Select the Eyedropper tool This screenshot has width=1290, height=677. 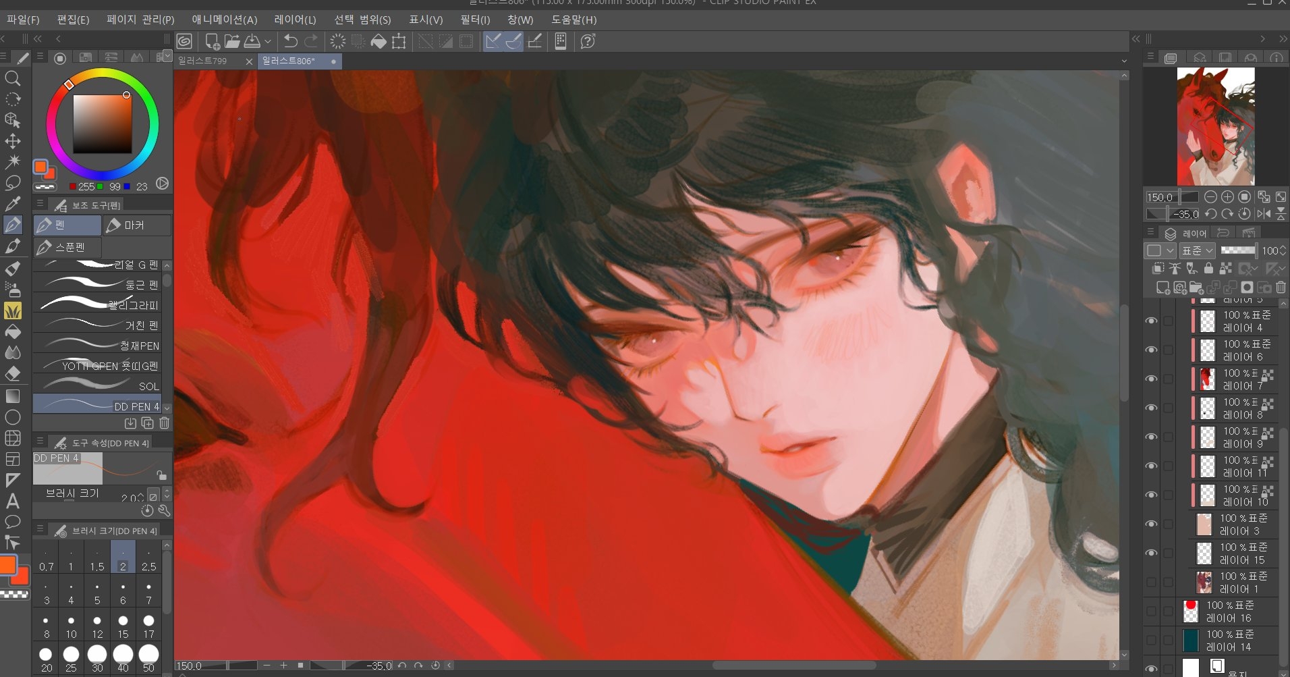pyautogui.click(x=12, y=204)
